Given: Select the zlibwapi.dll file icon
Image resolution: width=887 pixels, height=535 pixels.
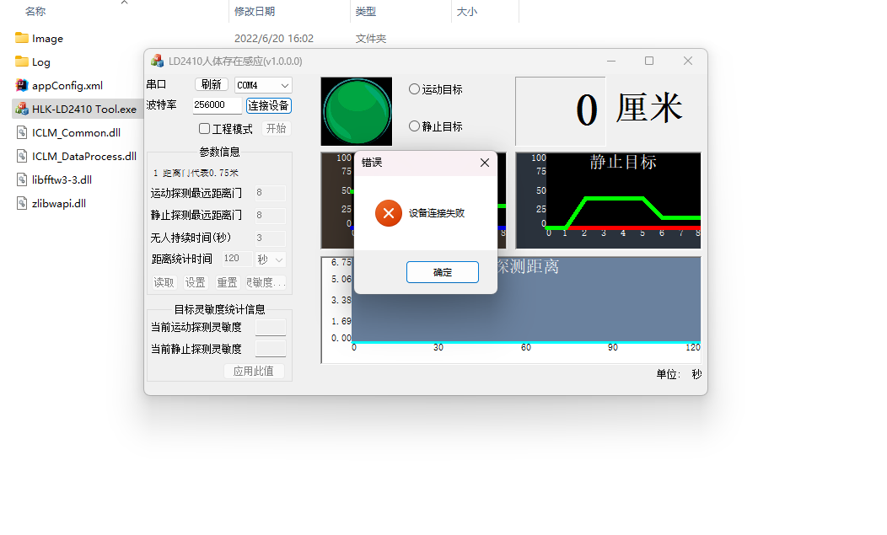Looking at the screenshot, I should [x=21, y=203].
